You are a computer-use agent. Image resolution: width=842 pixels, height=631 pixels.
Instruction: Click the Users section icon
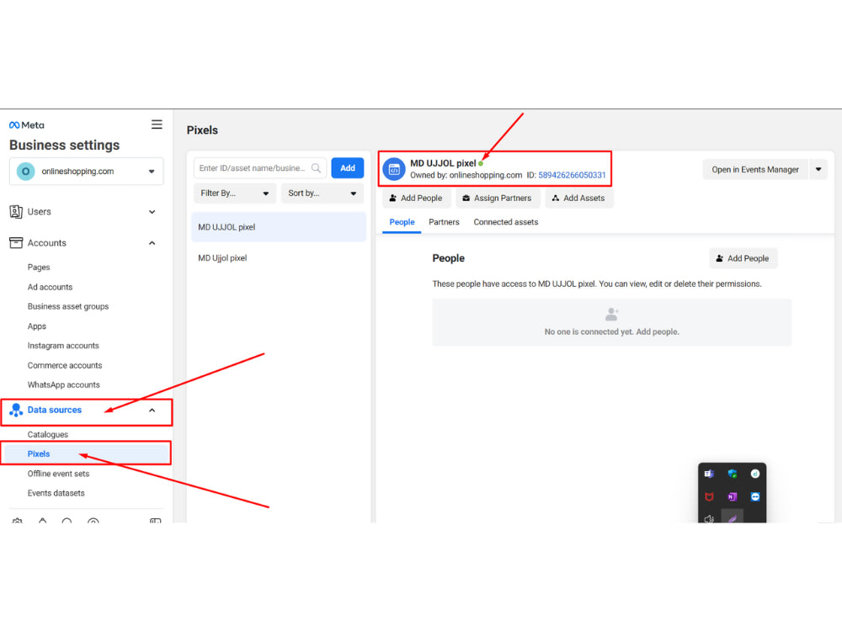click(16, 211)
